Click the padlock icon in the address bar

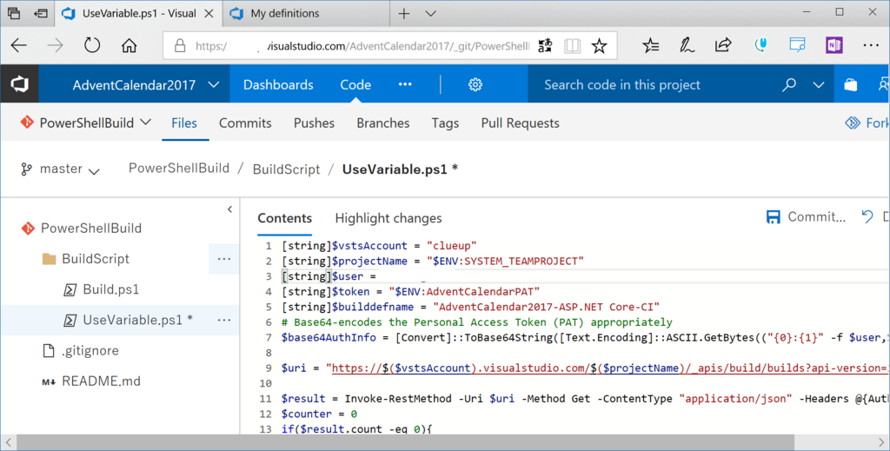point(180,46)
